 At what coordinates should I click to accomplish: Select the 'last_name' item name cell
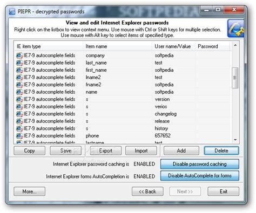point(96,63)
